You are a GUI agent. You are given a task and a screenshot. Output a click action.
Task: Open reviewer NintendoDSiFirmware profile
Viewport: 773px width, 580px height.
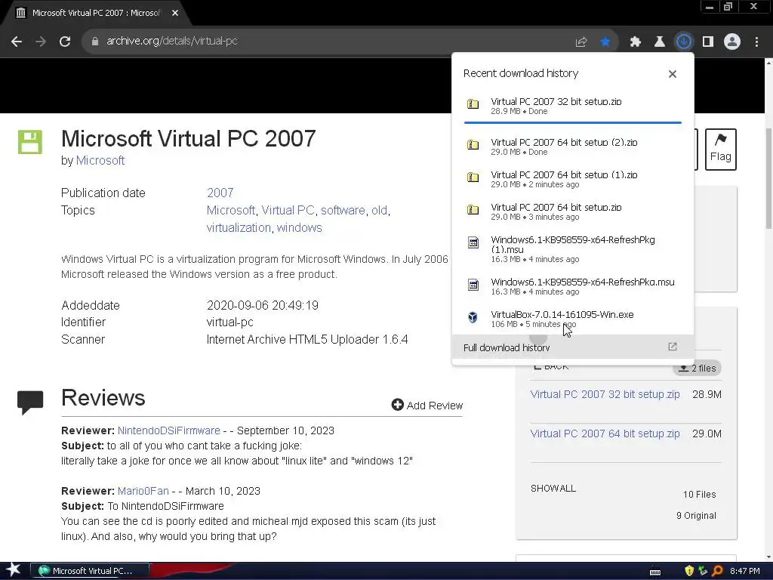pos(168,430)
